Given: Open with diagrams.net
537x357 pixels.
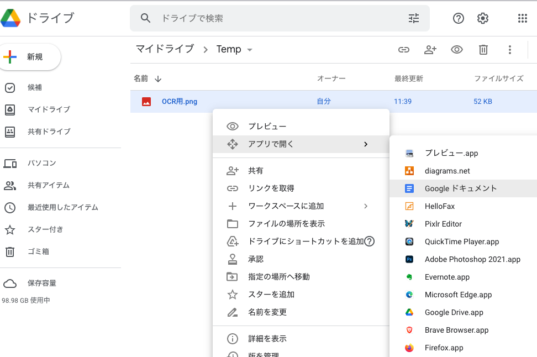Looking at the screenshot, I should (464, 171).
